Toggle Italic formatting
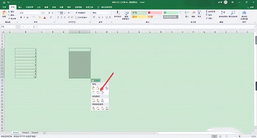Image resolution: width=257 pixels, height=138 pixels. click(x=24, y=17)
